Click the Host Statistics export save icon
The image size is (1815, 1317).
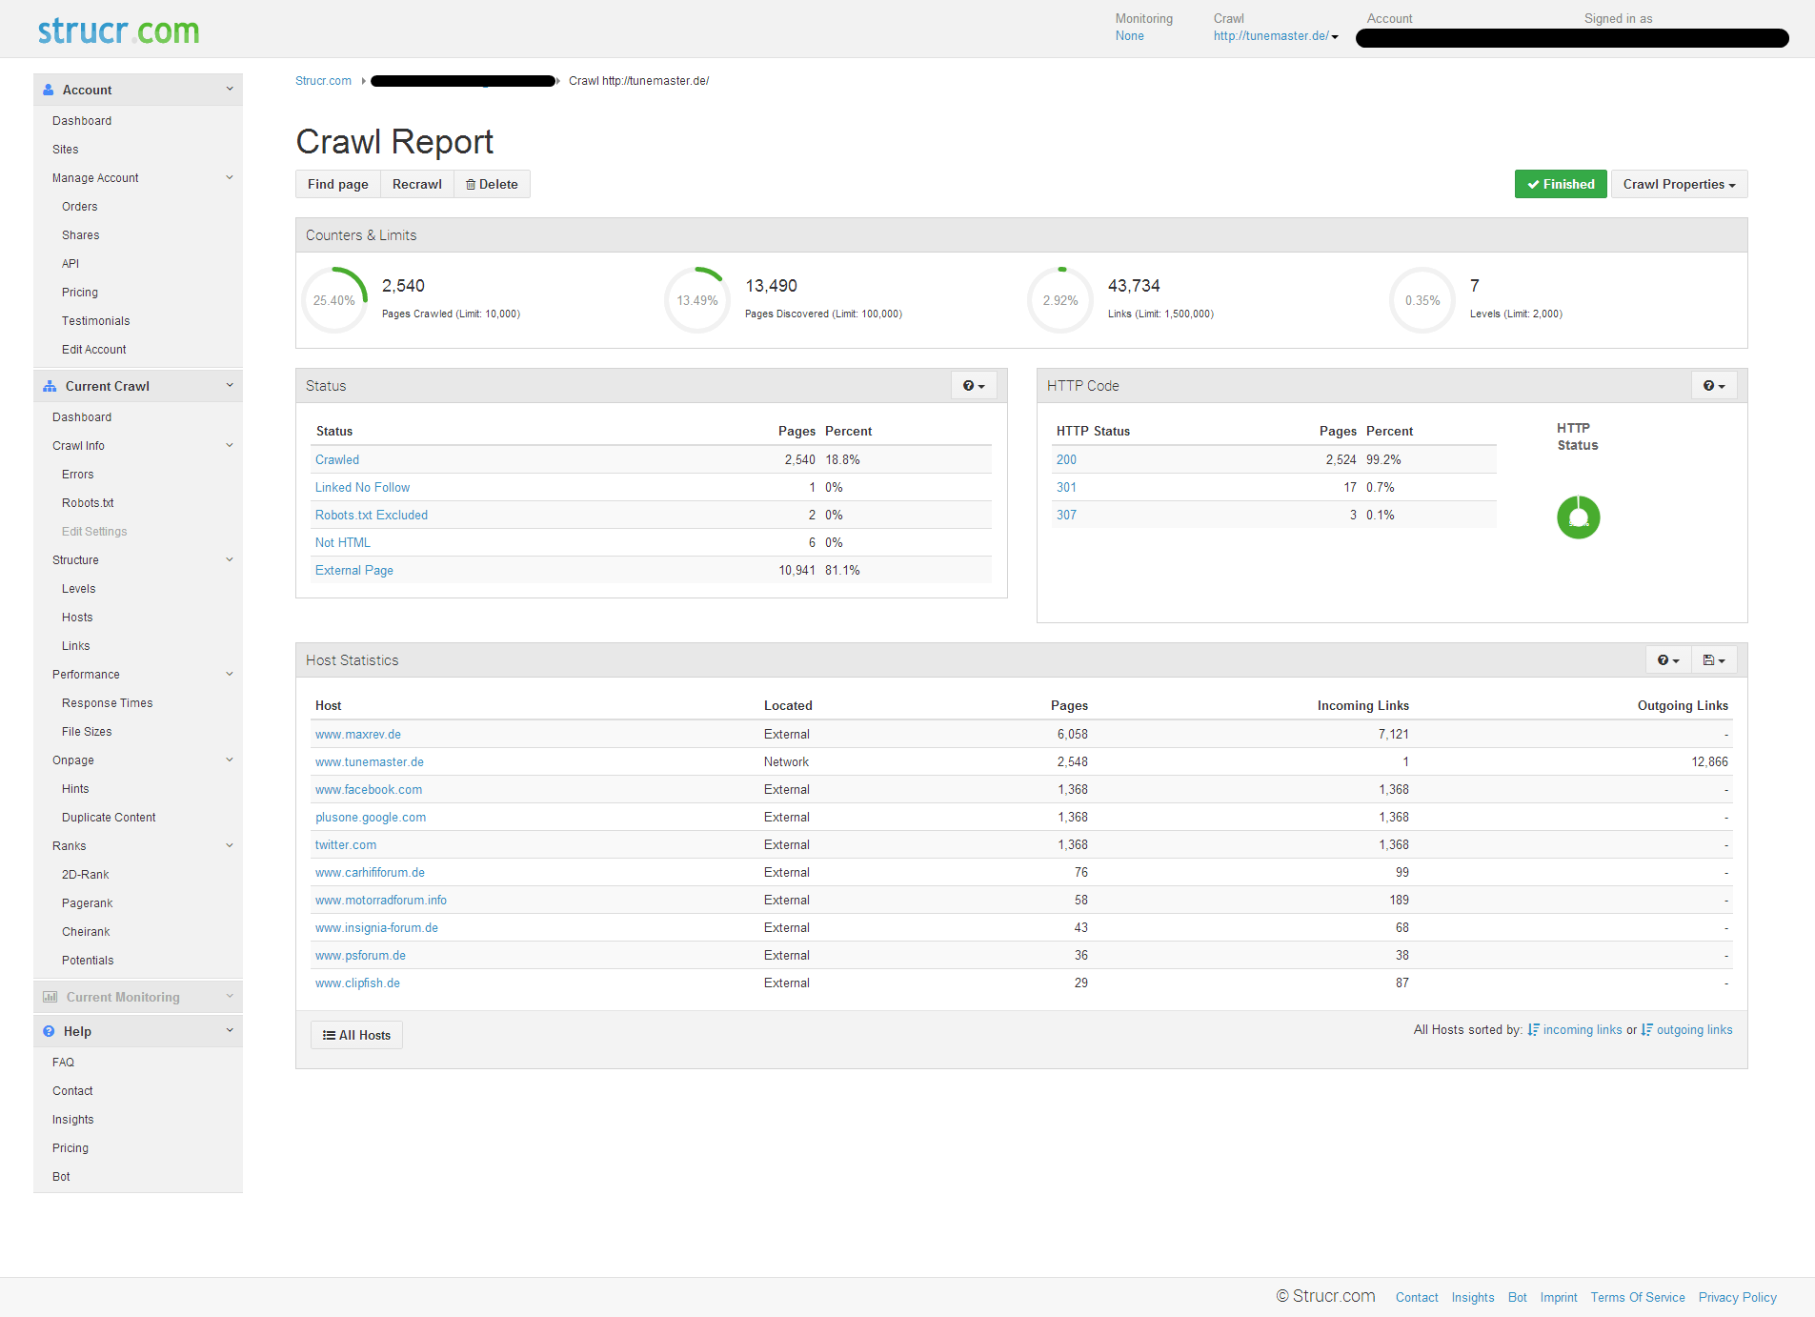tap(1713, 660)
